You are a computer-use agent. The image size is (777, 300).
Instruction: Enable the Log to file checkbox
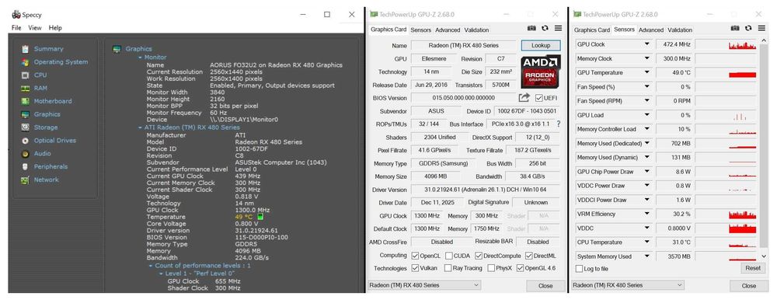(579, 269)
